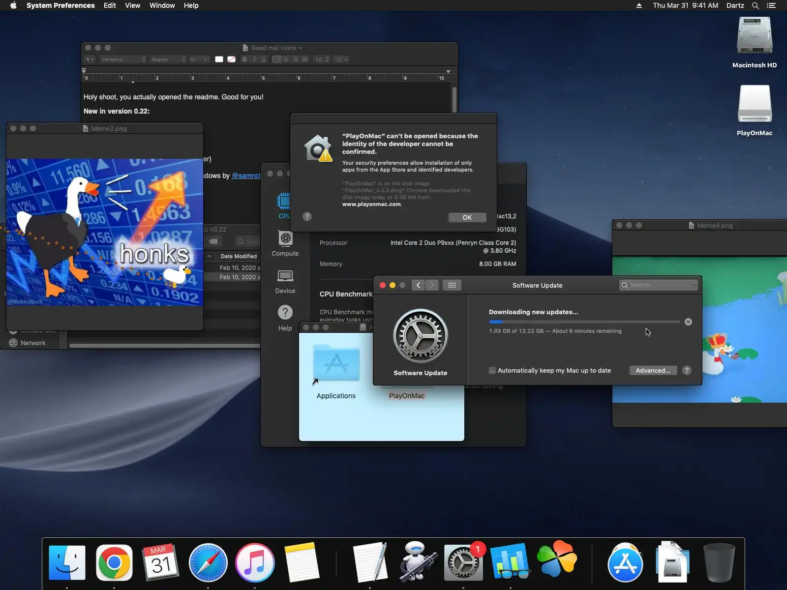The width and height of the screenshot is (787, 590).
Task: Open Notes from the Dock
Action: tap(302, 562)
